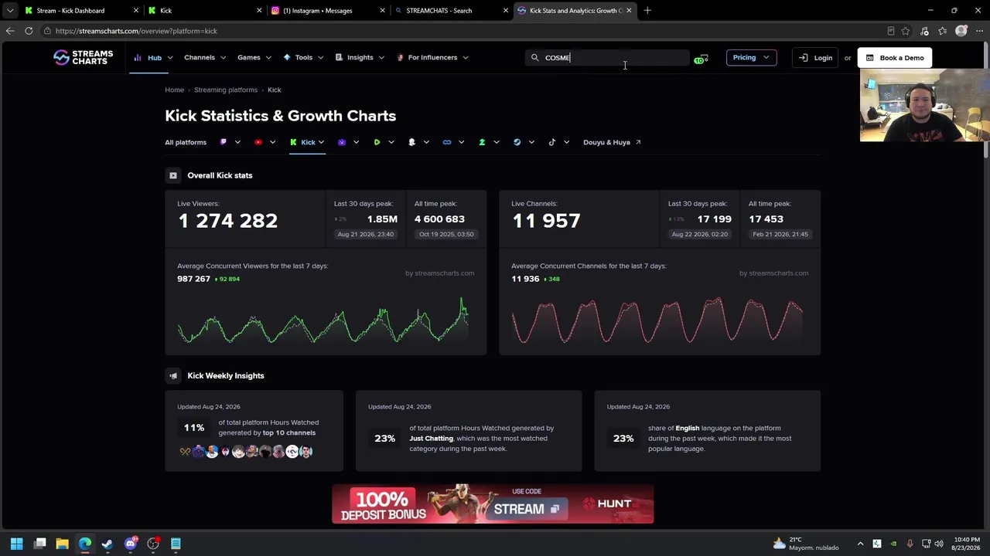Click the Kick Weekly Insights megaphone icon
990x556 pixels.
[x=173, y=376]
